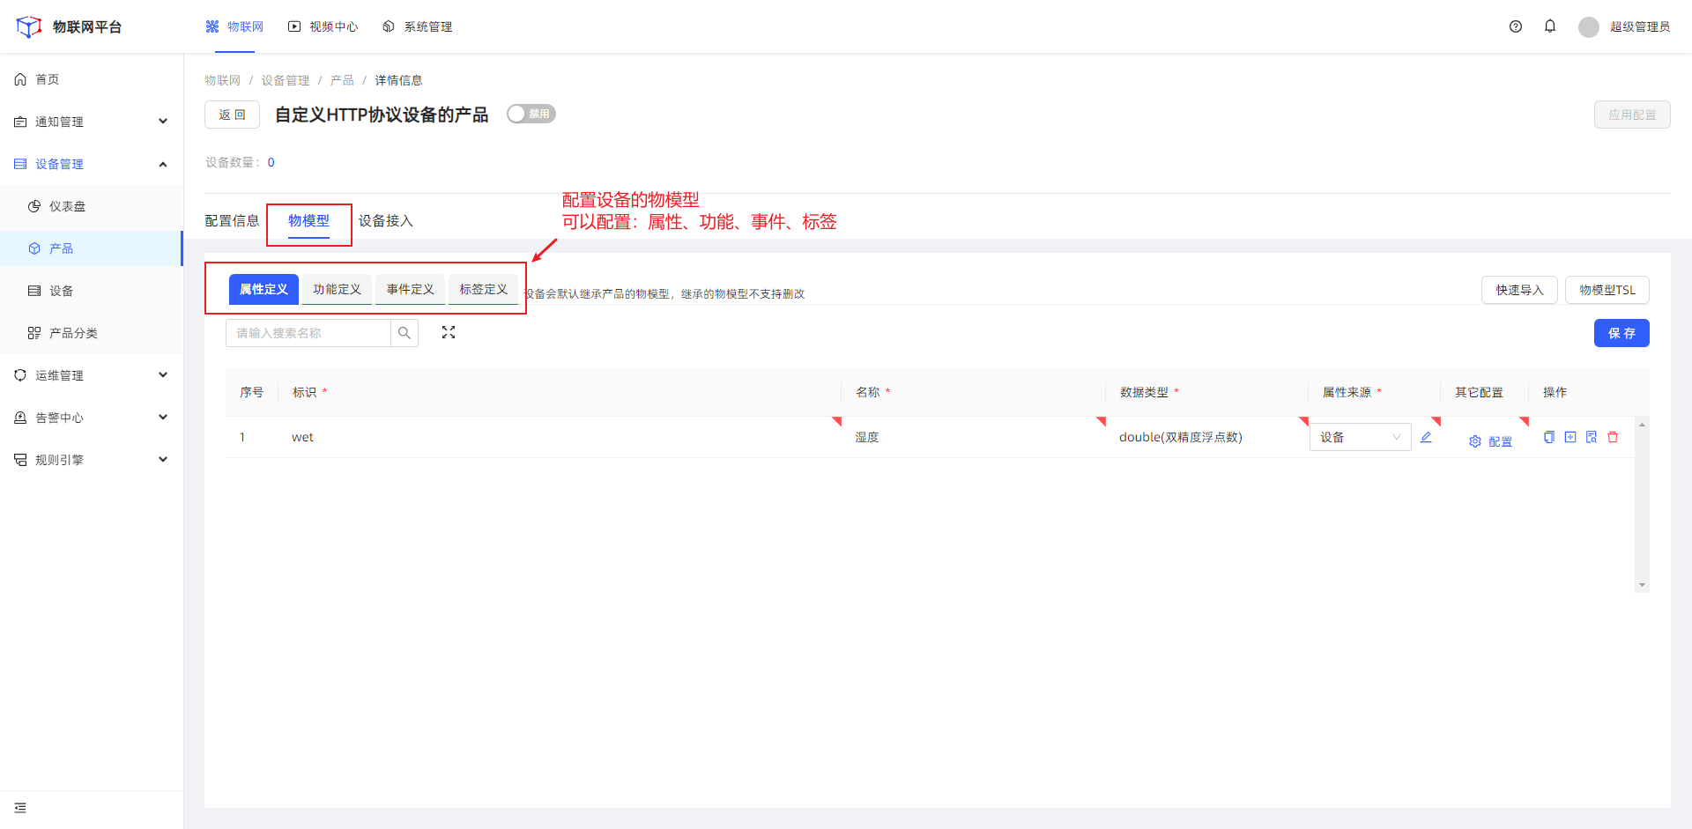The height and width of the screenshot is (829, 1692).
Task: Click the blue 保存 button
Action: pos(1621,333)
